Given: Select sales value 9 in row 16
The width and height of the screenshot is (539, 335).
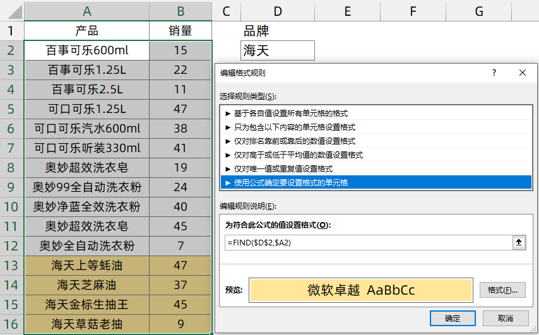Looking at the screenshot, I should pyautogui.click(x=181, y=324).
